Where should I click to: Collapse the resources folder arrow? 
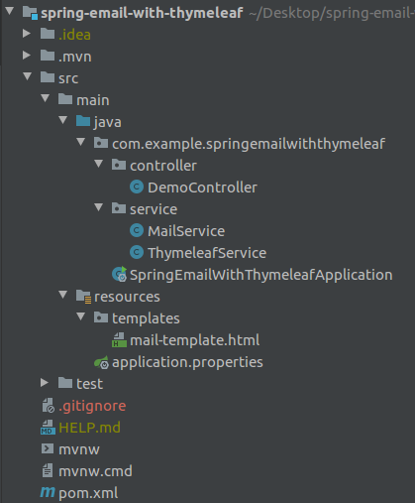[x=62, y=295]
